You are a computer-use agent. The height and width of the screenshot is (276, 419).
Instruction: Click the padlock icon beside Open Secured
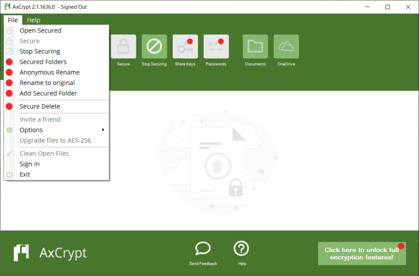[9, 31]
